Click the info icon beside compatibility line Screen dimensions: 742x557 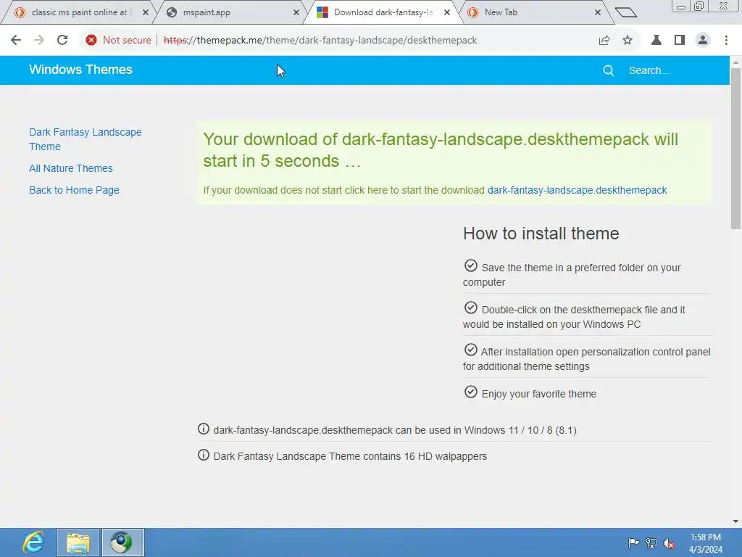(x=204, y=429)
